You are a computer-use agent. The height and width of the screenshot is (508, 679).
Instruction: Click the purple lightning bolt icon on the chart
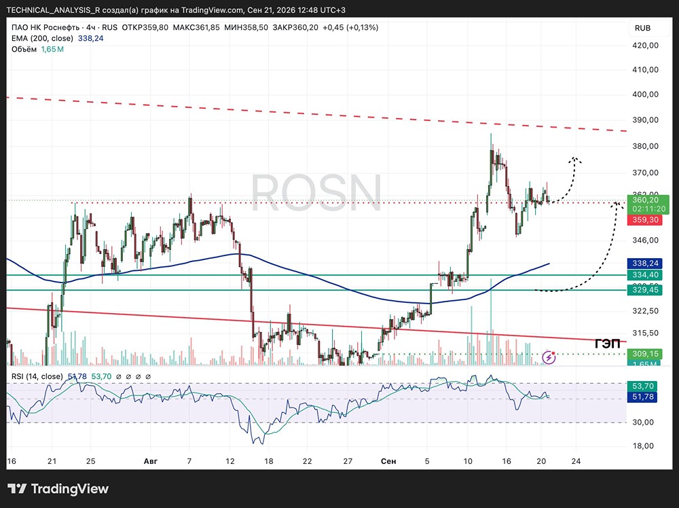coord(549,358)
